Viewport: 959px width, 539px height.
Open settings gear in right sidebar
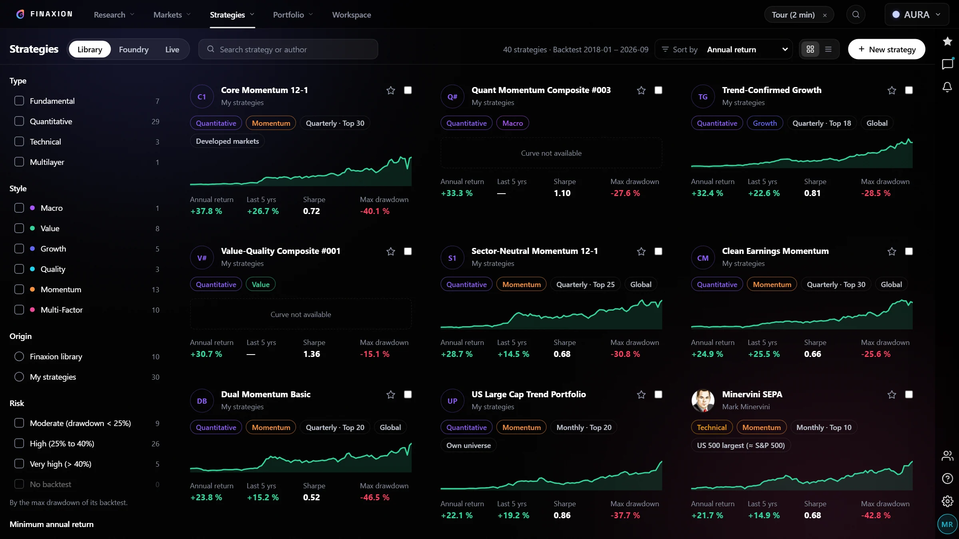tap(947, 501)
